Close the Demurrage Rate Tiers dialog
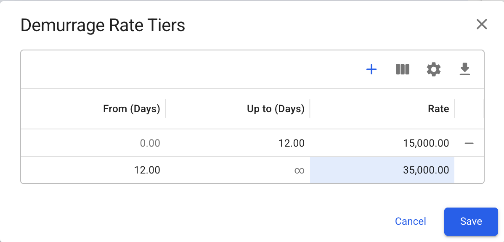 click(x=482, y=24)
